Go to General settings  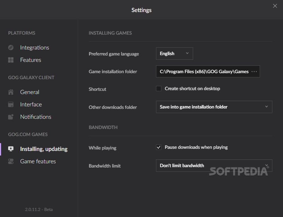(x=30, y=92)
